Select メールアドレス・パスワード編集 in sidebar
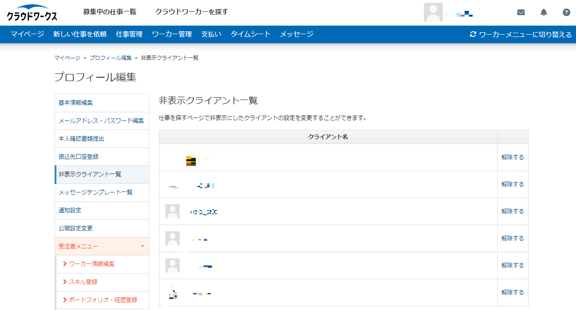 pyautogui.click(x=101, y=121)
